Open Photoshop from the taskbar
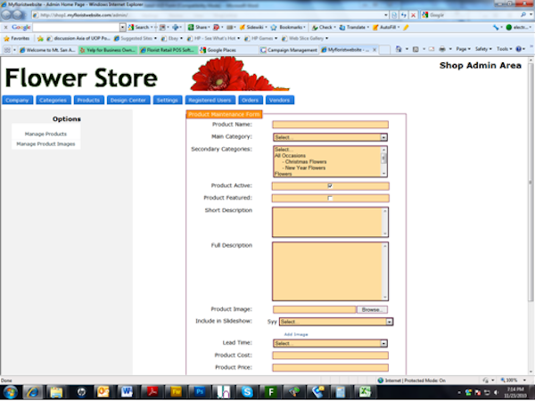This screenshot has height=401, width=535. 201,391
